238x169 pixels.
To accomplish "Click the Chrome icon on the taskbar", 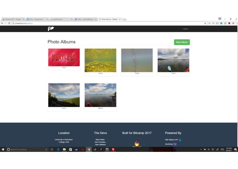I will click(x=89, y=149).
